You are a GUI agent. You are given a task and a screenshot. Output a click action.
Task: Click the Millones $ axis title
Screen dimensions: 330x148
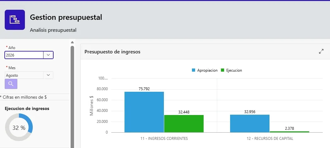coord(91,106)
